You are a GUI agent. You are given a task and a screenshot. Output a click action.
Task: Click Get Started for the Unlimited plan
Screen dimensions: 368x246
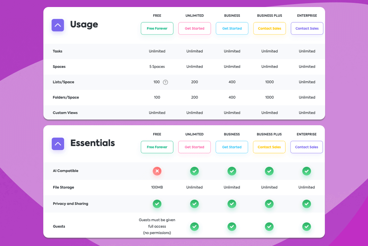click(194, 28)
